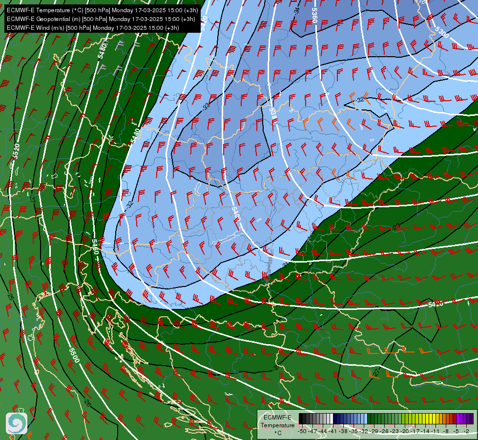Pick the darkest purple swatch ending the scale
478x440 pixels.
pyautogui.click(x=472, y=418)
